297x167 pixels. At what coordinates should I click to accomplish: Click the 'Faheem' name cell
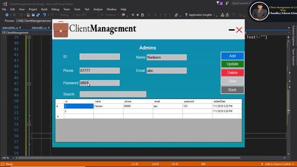[108, 106]
